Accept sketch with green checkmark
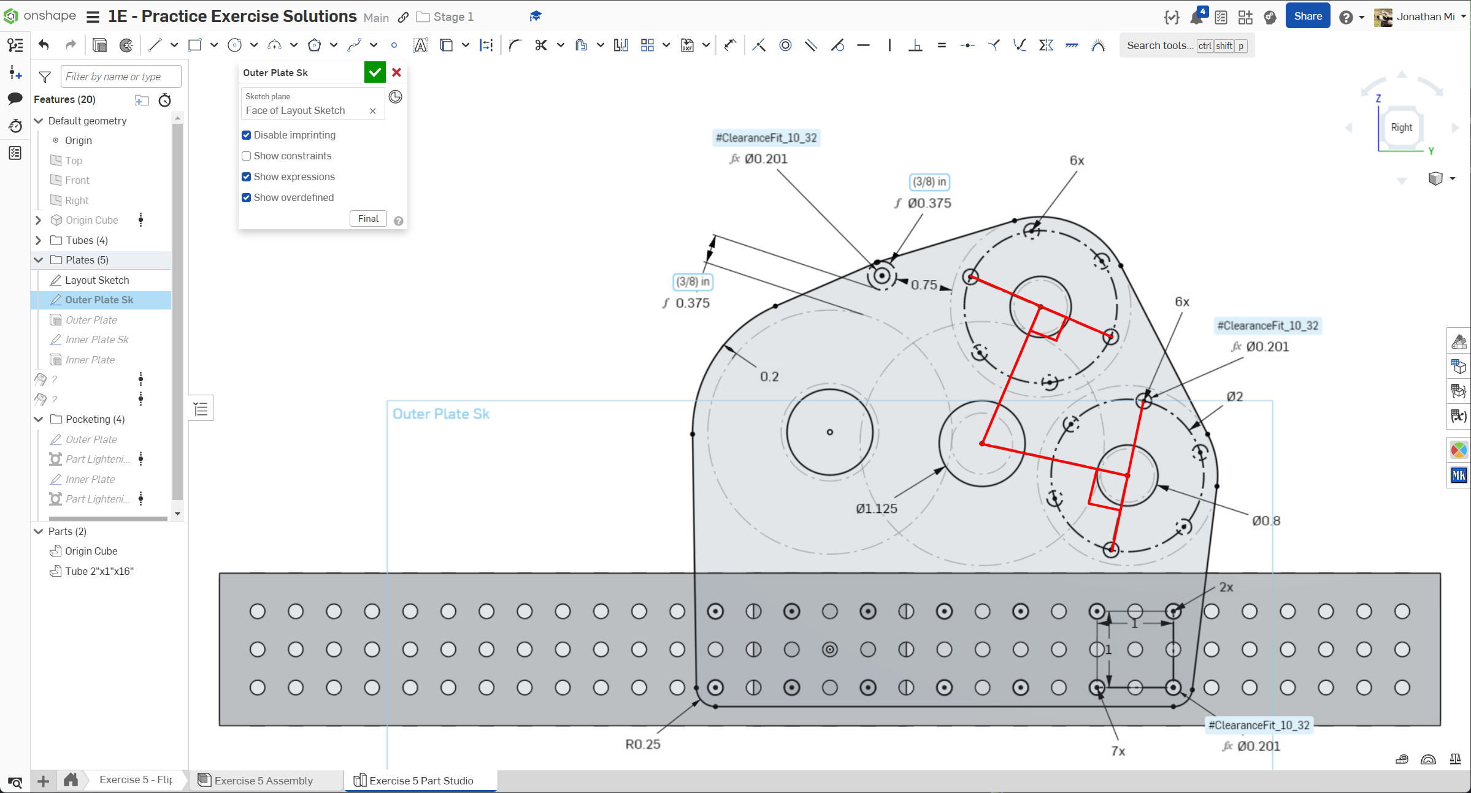 [375, 72]
